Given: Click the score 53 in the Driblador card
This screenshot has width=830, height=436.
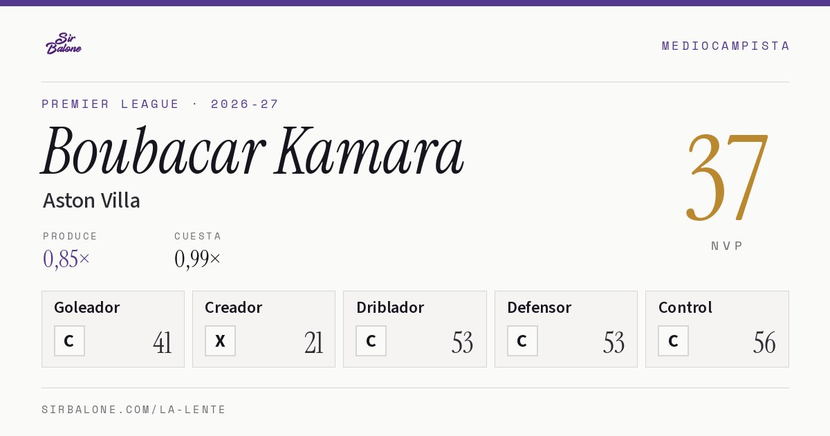Looking at the screenshot, I should click(x=463, y=343).
